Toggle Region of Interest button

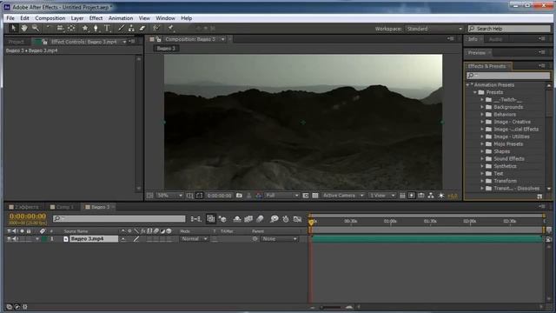coord(306,195)
